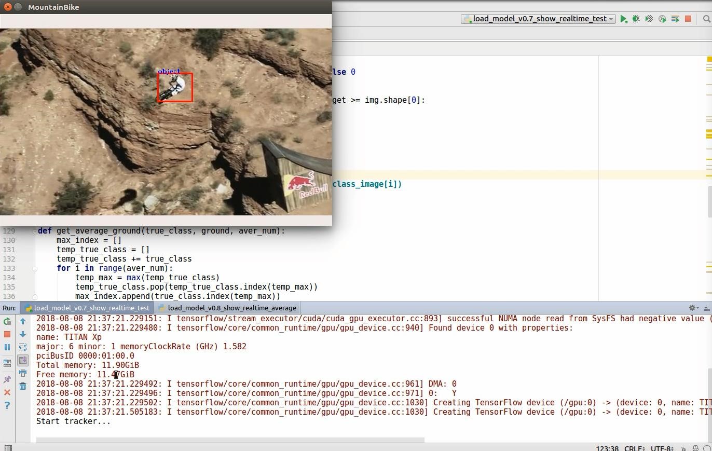Stop the process using the top toolbar square
Viewport: 712px width, 451px height.
pos(688,19)
